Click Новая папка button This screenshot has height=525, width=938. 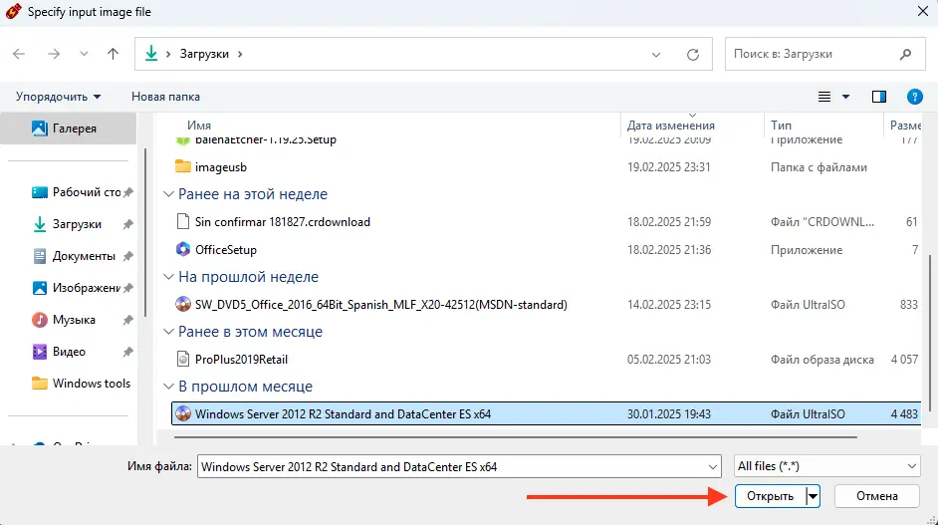[165, 97]
